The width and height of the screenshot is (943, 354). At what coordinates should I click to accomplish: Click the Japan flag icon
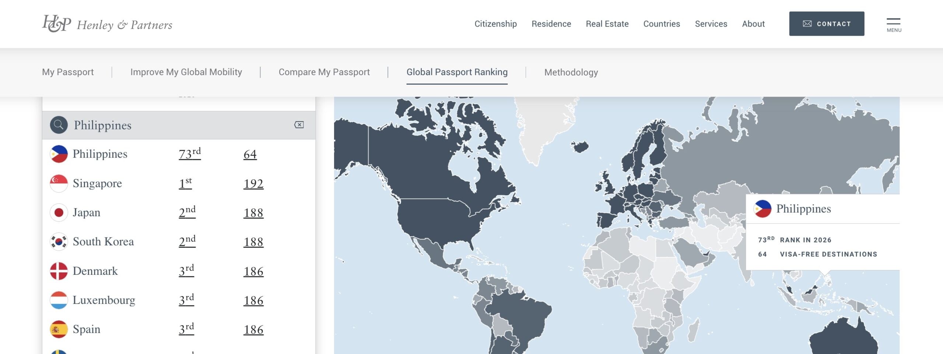pyautogui.click(x=59, y=213)
